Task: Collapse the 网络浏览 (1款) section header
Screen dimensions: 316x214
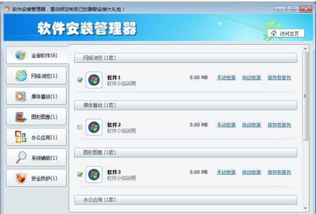Action: [185, 58]
